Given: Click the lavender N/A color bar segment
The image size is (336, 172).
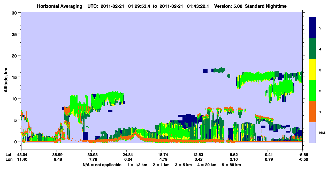Looking at the screenshot, I should [x=312, y=132].
